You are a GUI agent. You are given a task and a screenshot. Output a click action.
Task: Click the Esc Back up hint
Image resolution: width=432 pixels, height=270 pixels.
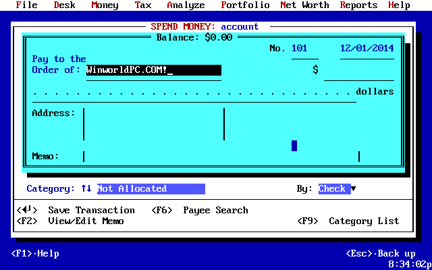381,254
